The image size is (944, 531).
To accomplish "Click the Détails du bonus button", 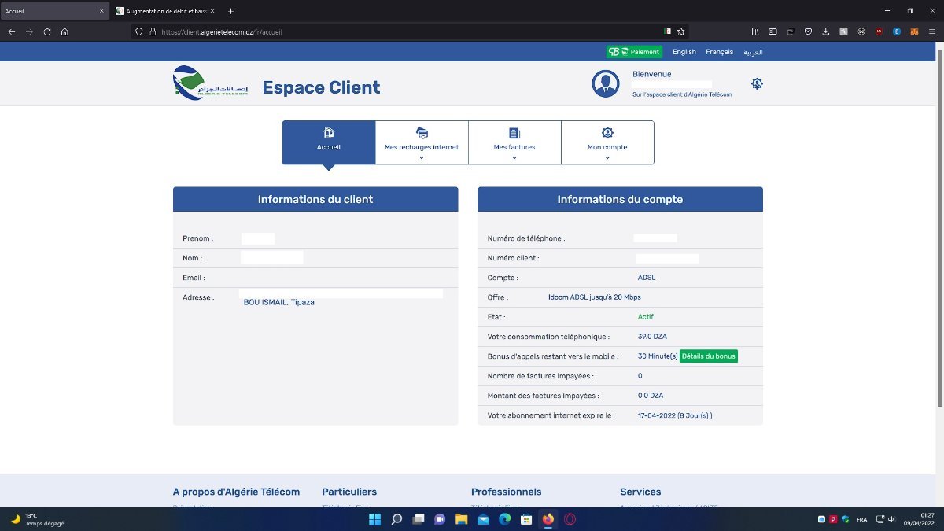I will tap(709, 356).
